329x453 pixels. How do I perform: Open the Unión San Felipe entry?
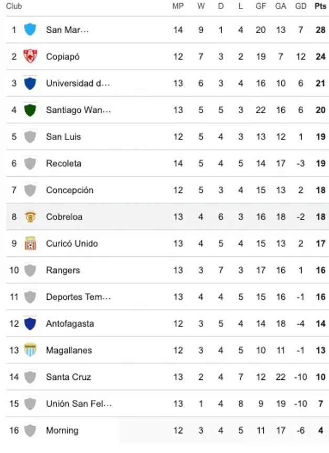(79, 404)
